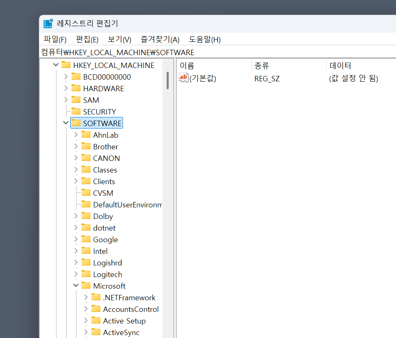Screen dimensions: 396x338
Task: Click the Logitech folder icon
Action: tap(86, 274)
